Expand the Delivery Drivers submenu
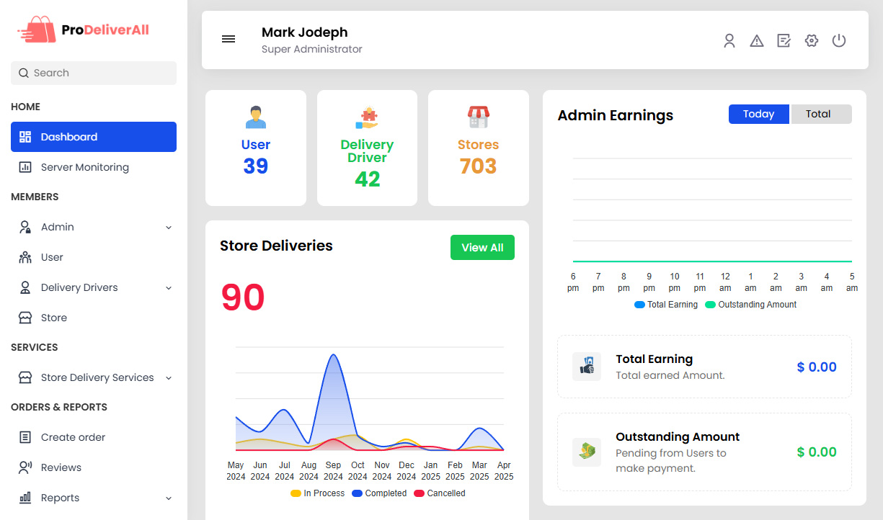883x520 pixels. (169, 288)
